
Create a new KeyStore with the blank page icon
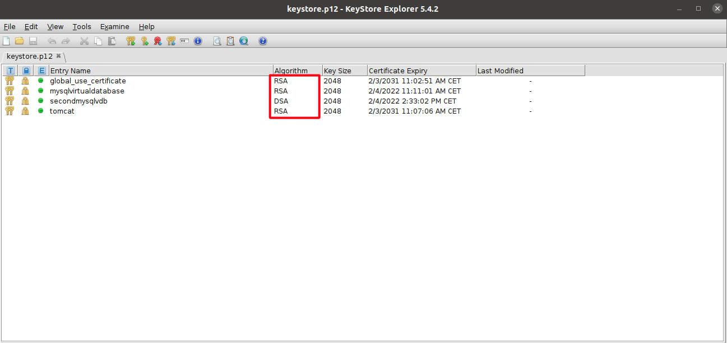pos(7,41)
